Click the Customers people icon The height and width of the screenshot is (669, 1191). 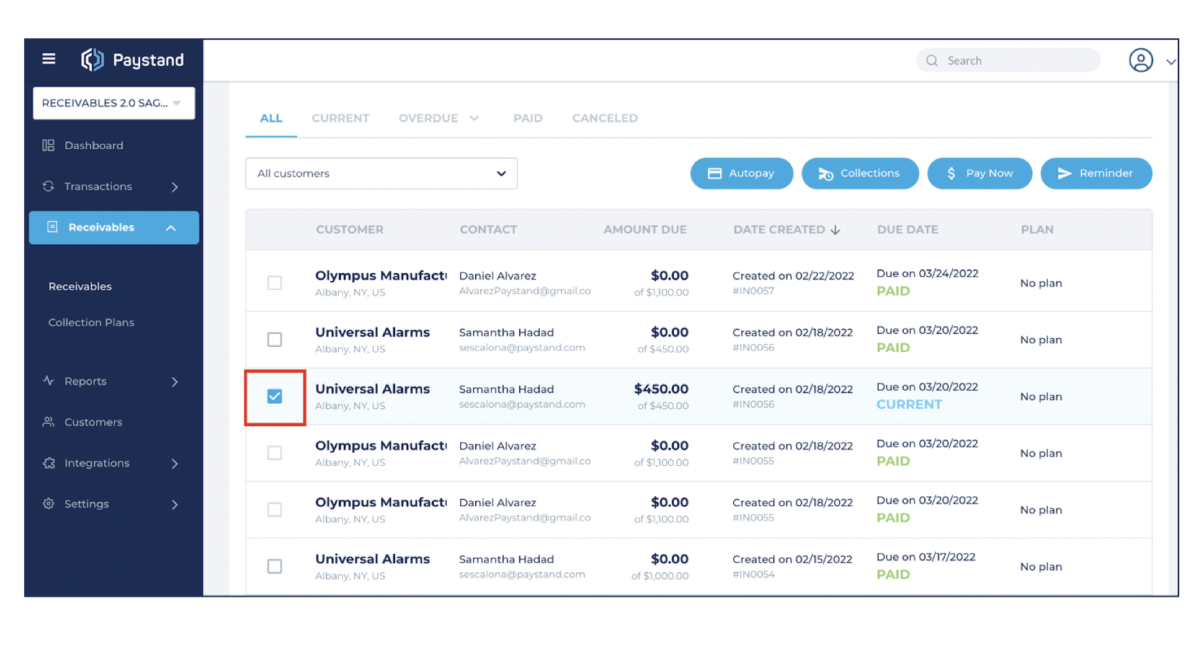(48, 422)
